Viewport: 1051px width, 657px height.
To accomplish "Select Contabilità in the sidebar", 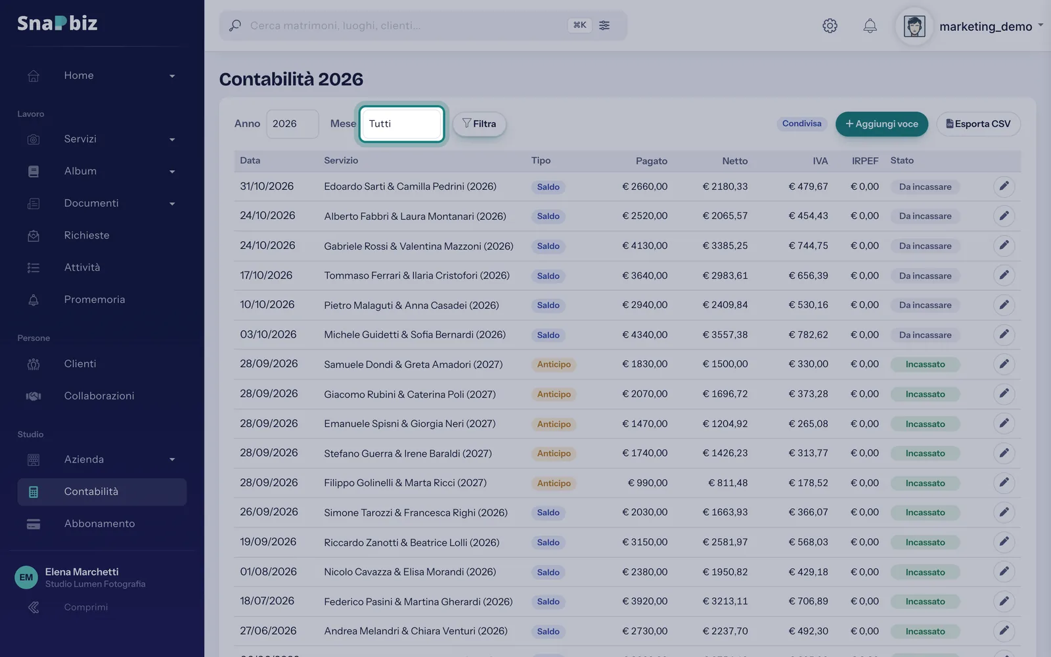I will coord(102,491).
